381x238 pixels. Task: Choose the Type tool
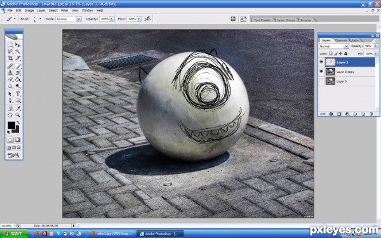click(18, 94)
